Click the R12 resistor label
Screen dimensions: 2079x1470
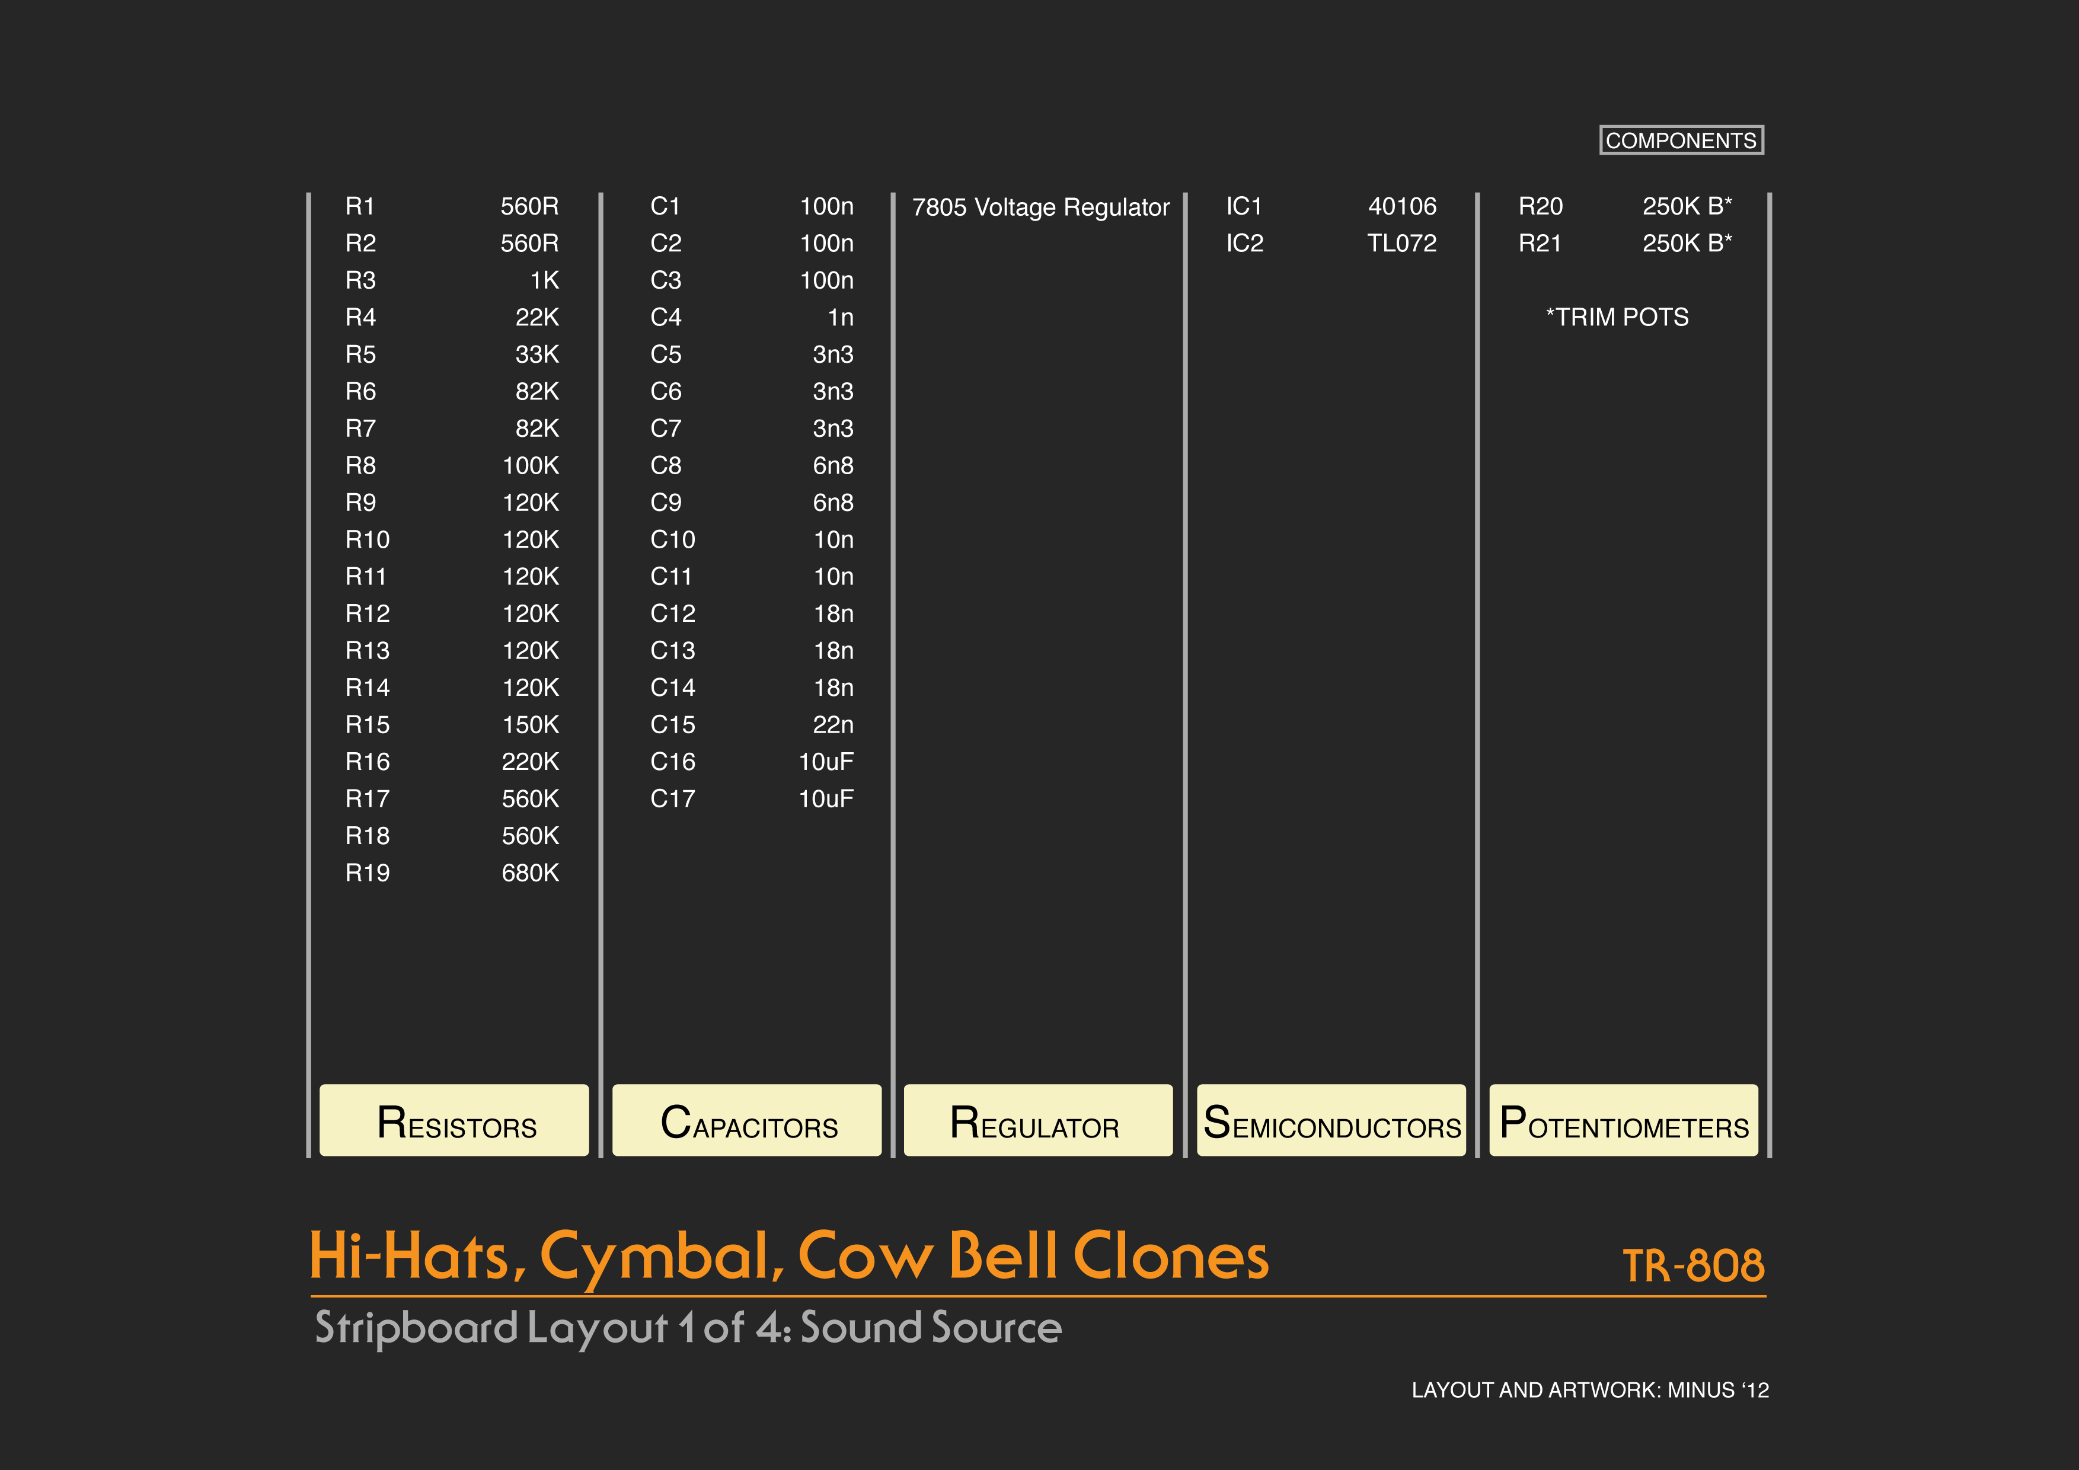(x=368, y=613)
